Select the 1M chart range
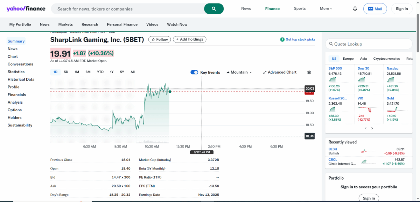The width and height of the screenshot is (420, 202). (x=77, y=72)
